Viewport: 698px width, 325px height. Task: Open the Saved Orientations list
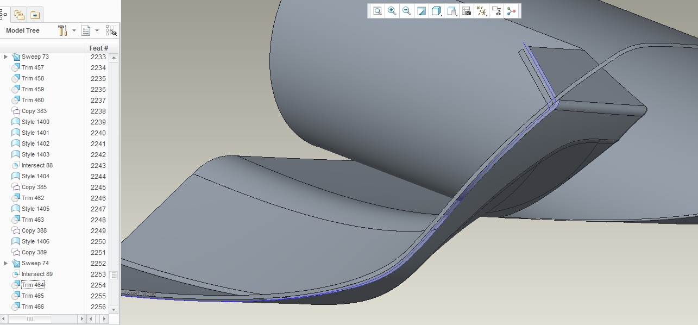tap(451, 11)
